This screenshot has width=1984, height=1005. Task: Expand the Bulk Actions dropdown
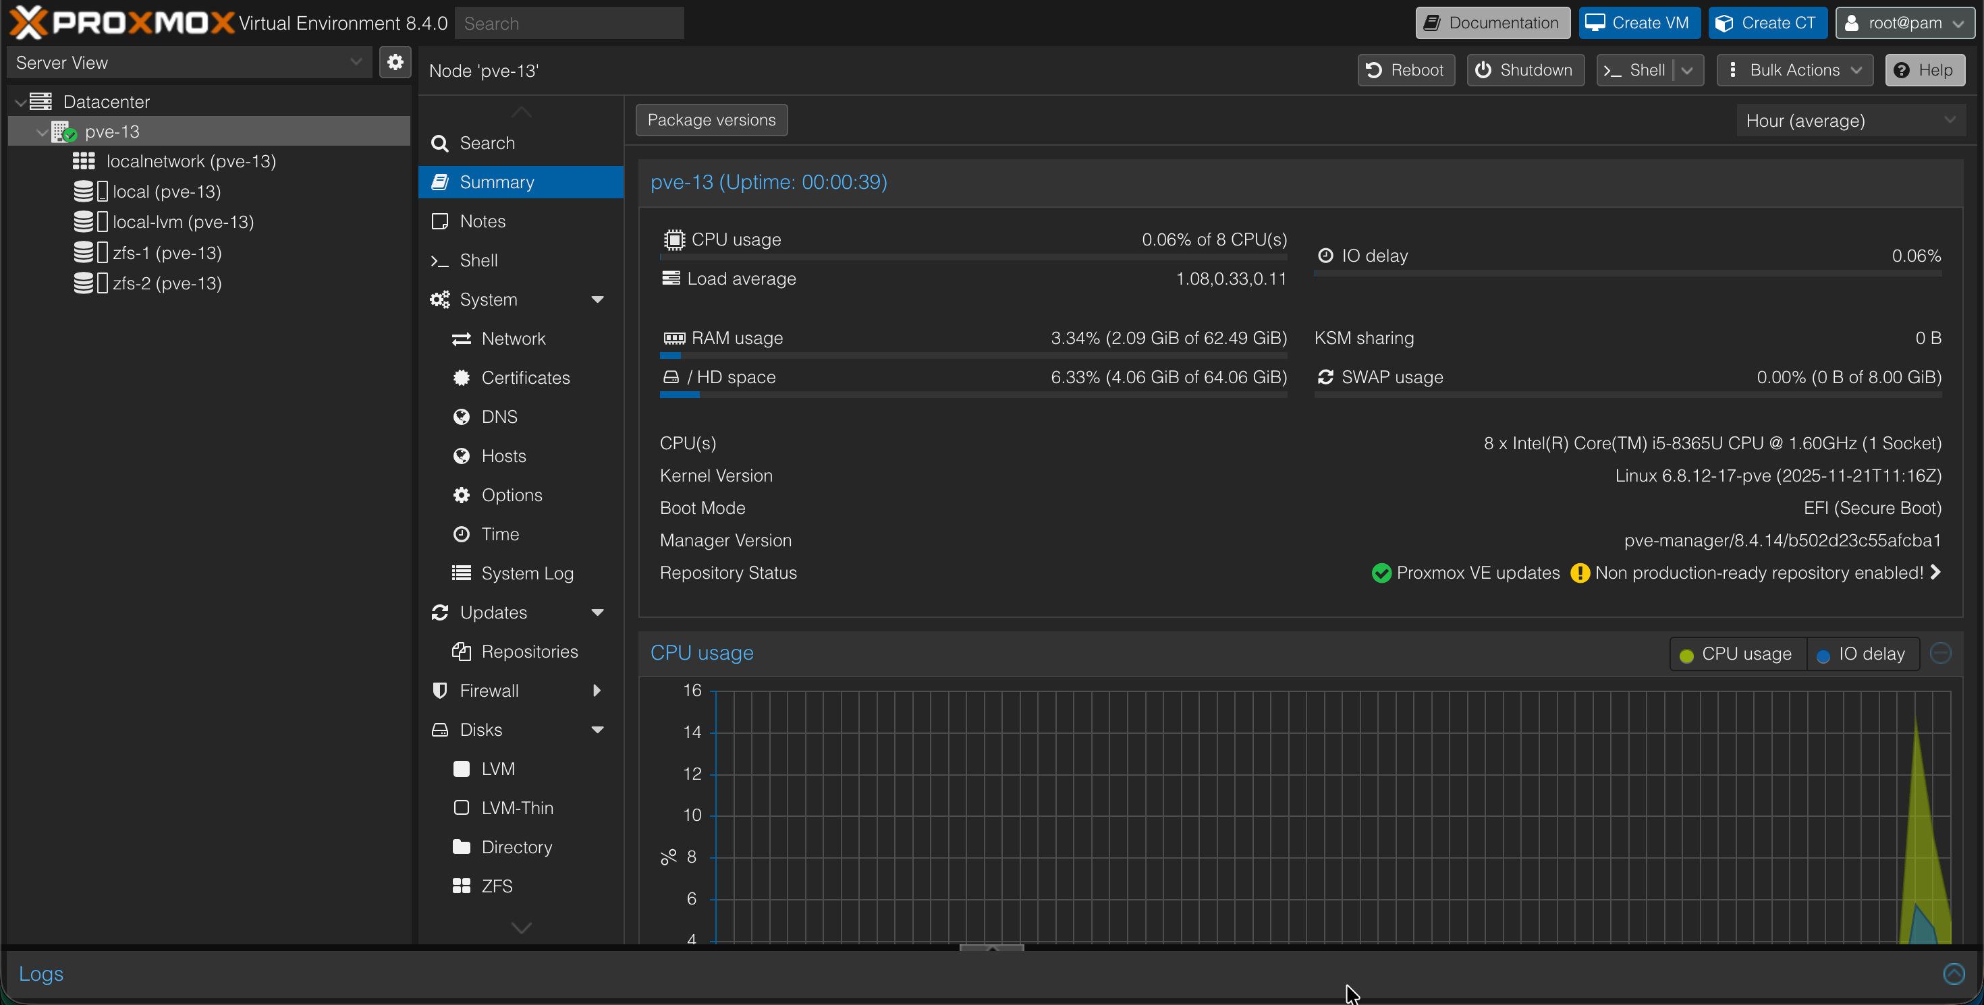[x=1794, y=70]
